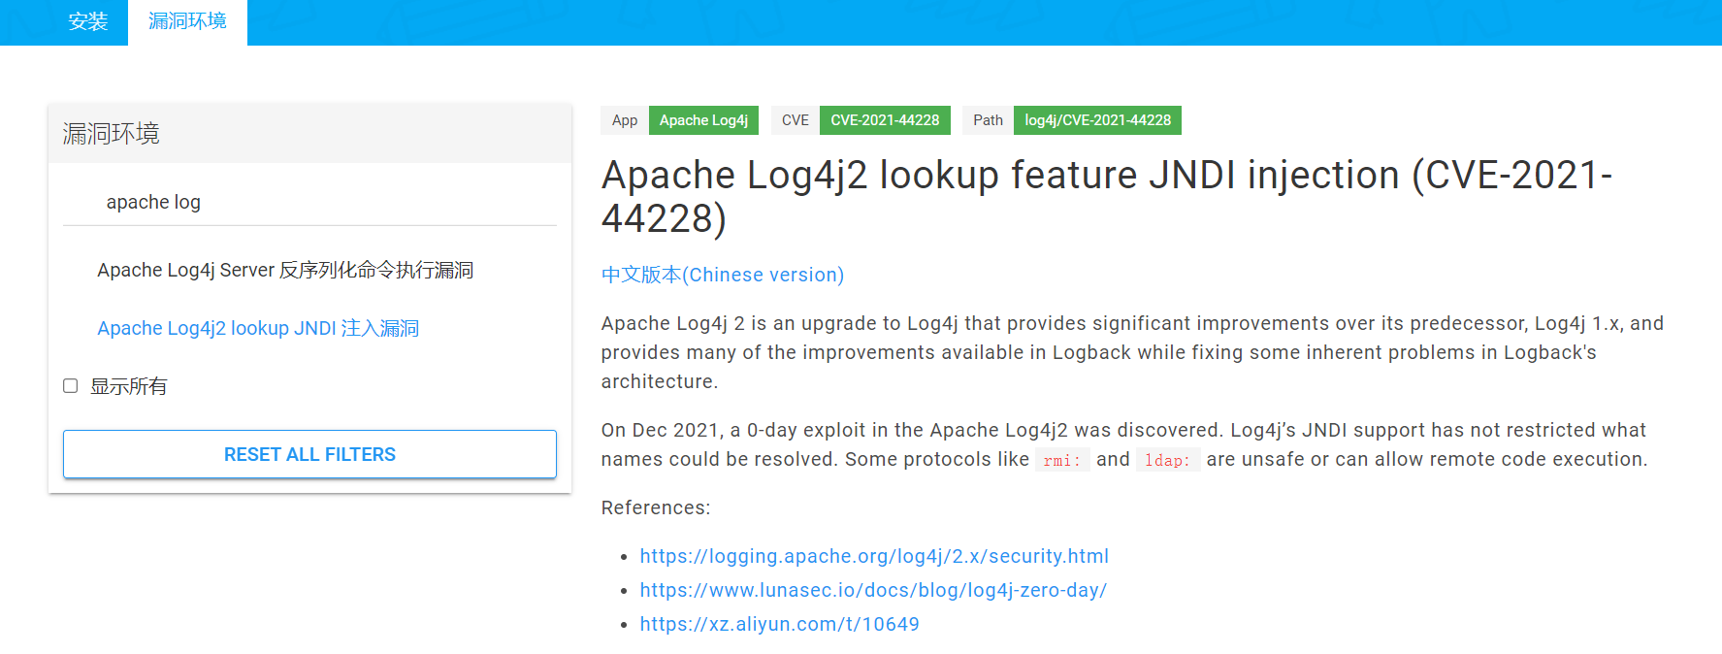Open the 安装 tab
The width and height of the screenshot is (1722, 654).
(x=87, y=21)
